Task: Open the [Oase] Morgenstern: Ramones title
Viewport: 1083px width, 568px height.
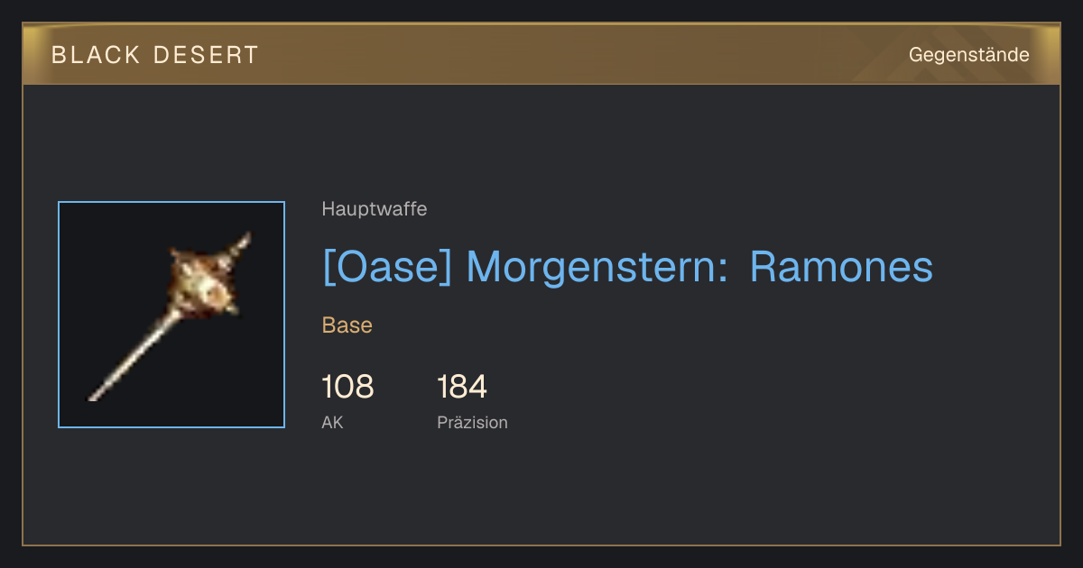Action: (627, 267)
